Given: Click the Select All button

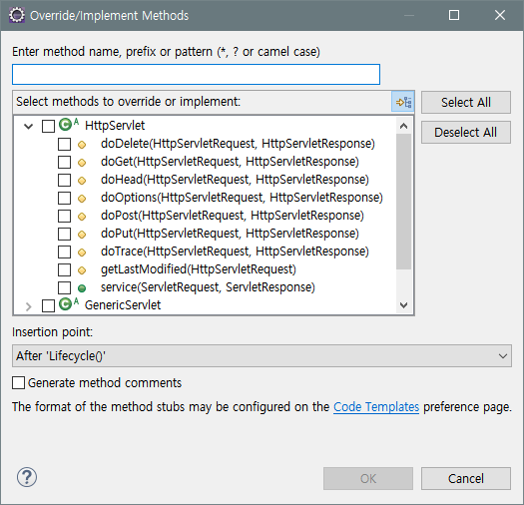Looking at the screenshot, I should pos(466,102).
